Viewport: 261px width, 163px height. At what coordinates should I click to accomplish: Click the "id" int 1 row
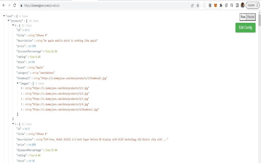click(x=23, y=30)
